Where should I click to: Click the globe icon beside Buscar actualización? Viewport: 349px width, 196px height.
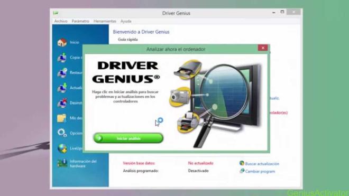point(242,163)
